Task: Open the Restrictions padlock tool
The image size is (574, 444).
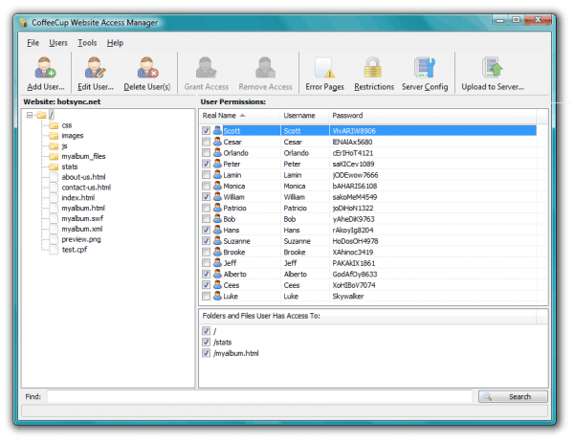Action: pyautogui.click(x=373, y=69)
